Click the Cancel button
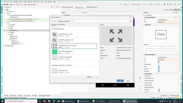The image size is (183, 103). pos(128,81)
